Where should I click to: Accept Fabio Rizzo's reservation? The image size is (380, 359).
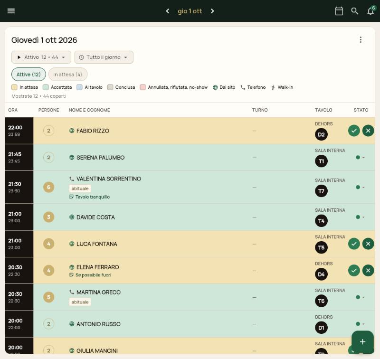click(354, 131)
